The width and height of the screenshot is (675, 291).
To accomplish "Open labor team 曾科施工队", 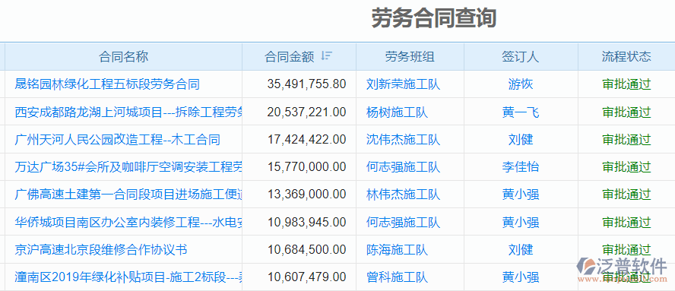I will pos(398,277).
